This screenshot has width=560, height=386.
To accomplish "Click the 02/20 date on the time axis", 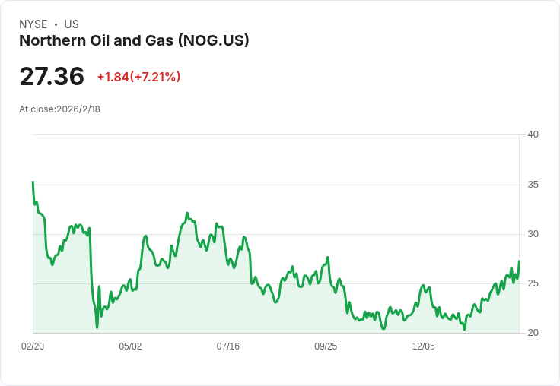I will click(x=33, y=346).
